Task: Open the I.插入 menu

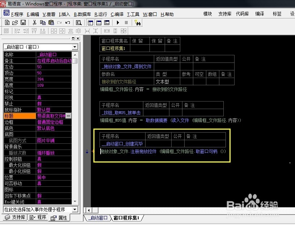Action: 64,14
